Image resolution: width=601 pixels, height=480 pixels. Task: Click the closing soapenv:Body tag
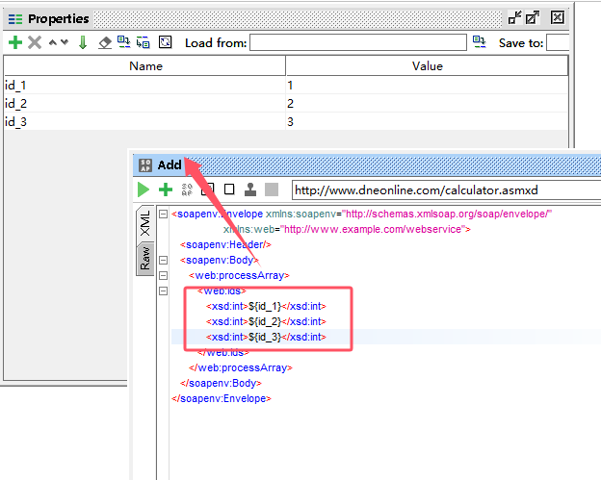[221, 383]
